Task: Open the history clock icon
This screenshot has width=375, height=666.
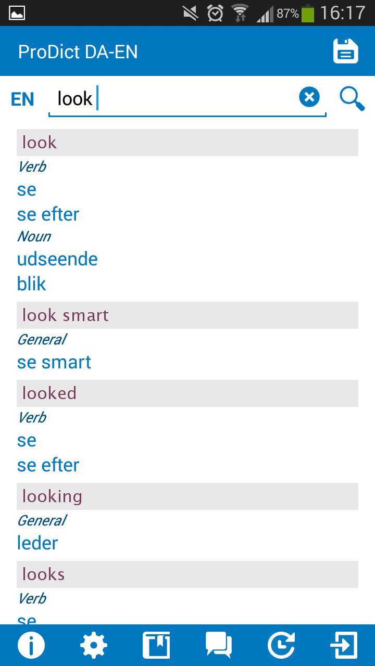Action: (x=281, y=645)
